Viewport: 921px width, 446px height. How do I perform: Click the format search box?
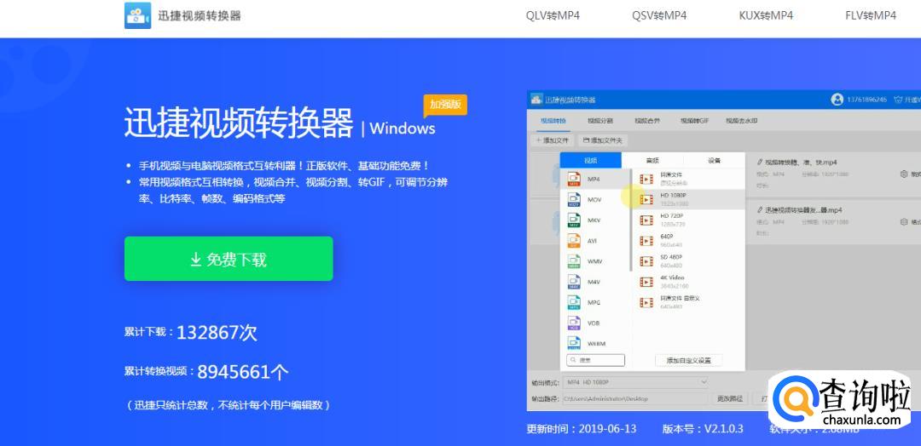tap(595, 360)
